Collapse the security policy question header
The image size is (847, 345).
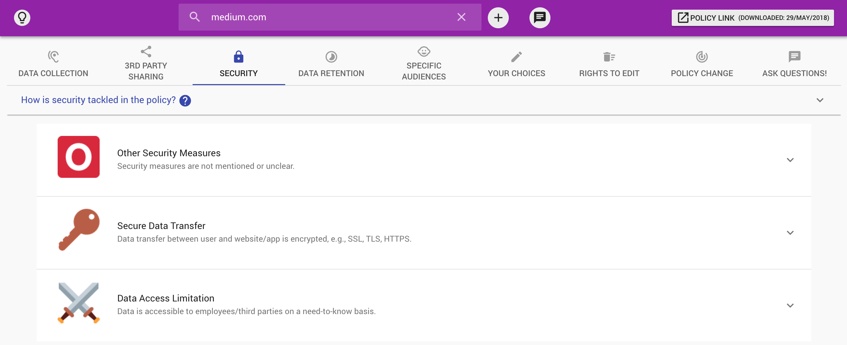(820, 100)
